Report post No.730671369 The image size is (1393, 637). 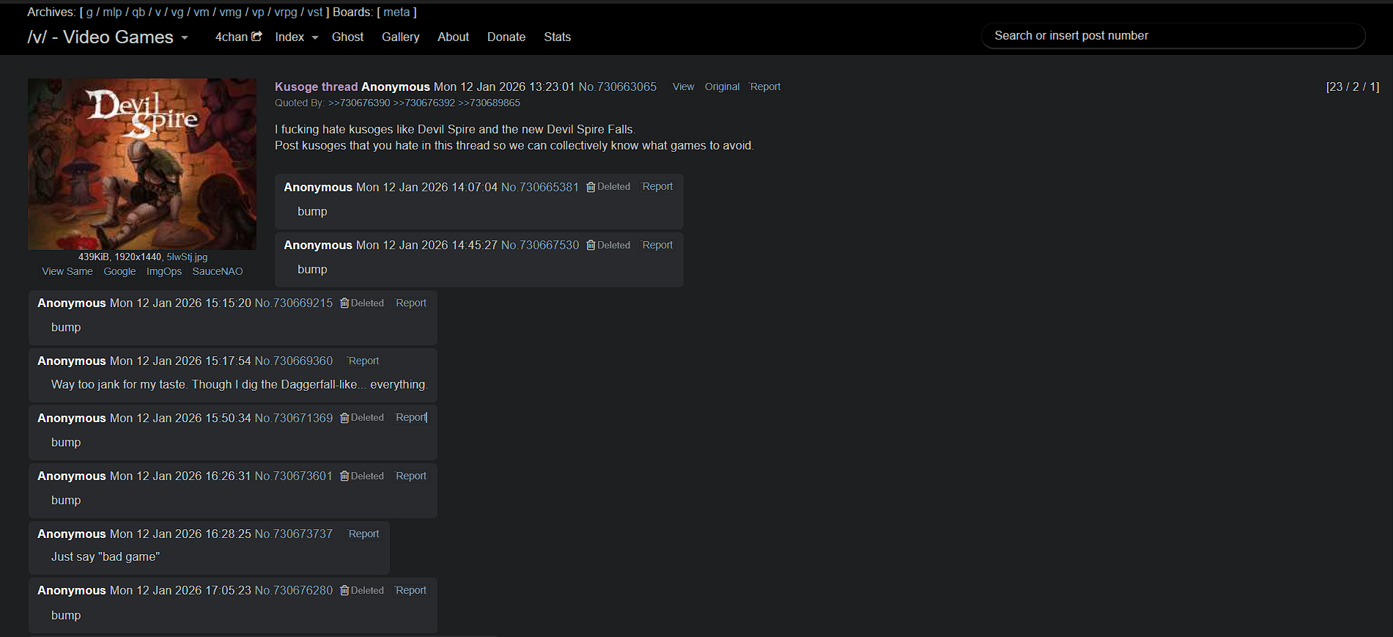[x=411, y=418]
